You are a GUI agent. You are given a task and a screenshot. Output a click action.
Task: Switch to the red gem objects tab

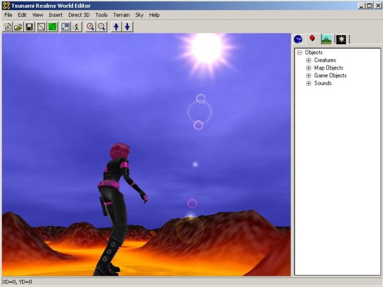coord(312,38)
